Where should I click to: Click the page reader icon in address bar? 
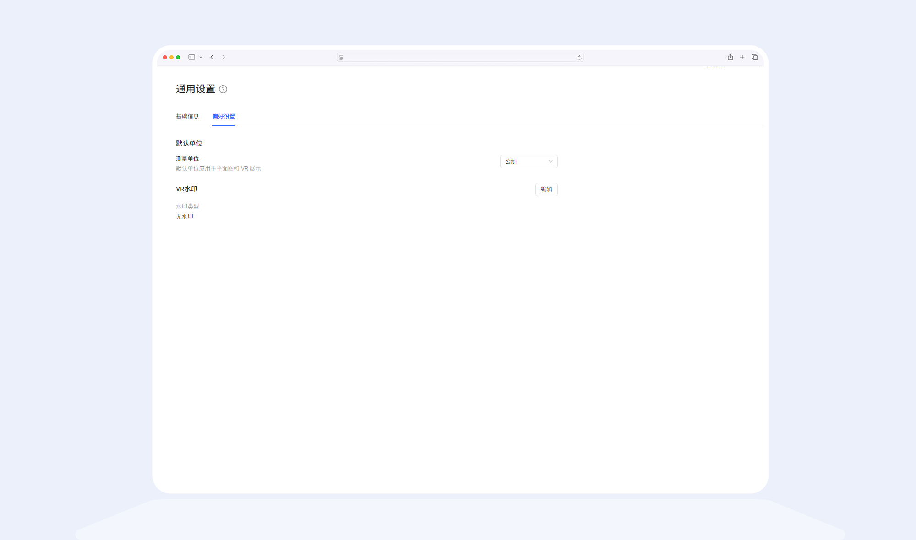[342, 57]
